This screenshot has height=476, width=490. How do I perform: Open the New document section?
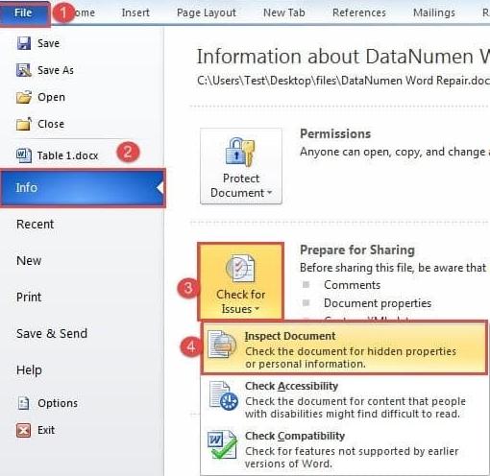coord(29,261)
